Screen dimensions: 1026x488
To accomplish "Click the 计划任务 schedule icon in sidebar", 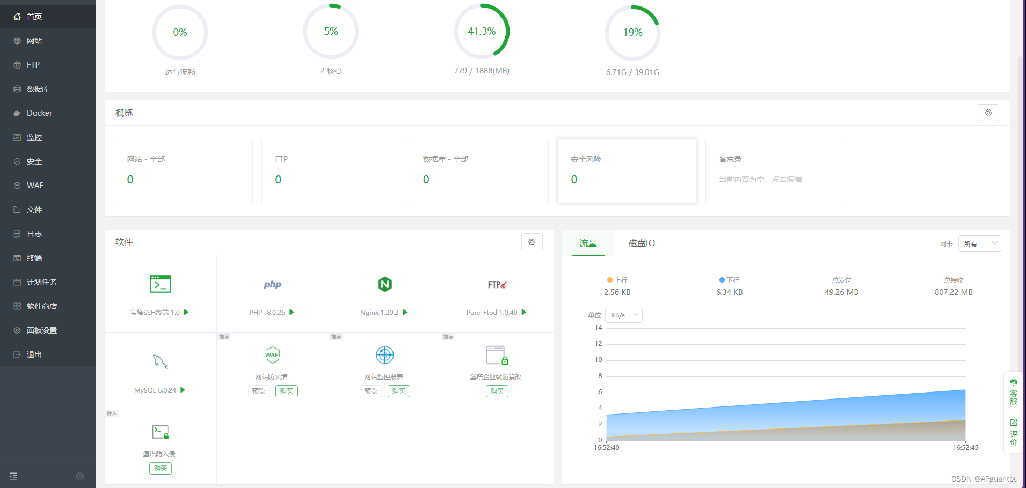I will pyautogui.click(x=17, y=282).
